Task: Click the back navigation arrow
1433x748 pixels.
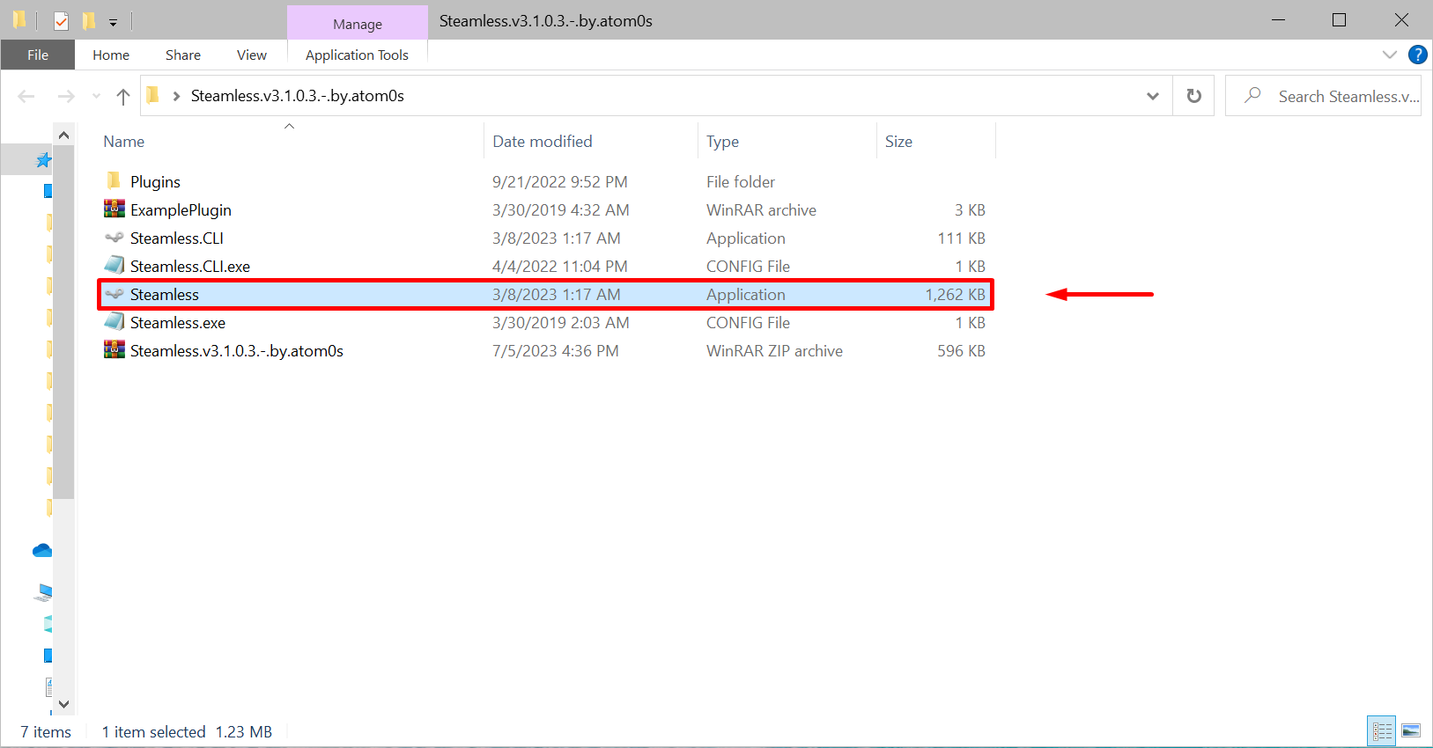Action: [x=26, y=96]
